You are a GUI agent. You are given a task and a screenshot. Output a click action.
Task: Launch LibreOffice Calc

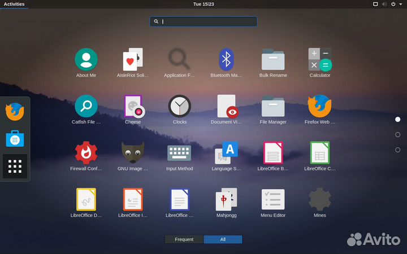[x=320, y=156]
